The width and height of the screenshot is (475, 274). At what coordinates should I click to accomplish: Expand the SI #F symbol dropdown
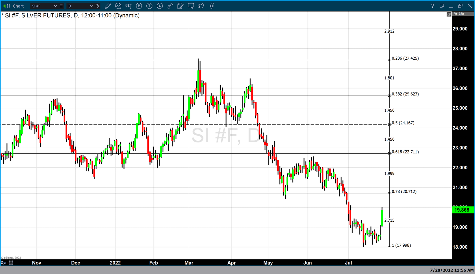click(x=55, y=6)
